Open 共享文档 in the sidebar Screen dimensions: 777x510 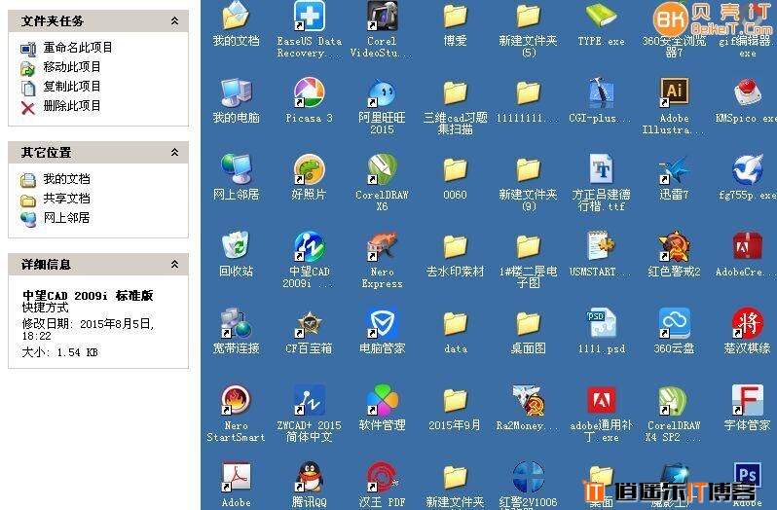point(66,198)
